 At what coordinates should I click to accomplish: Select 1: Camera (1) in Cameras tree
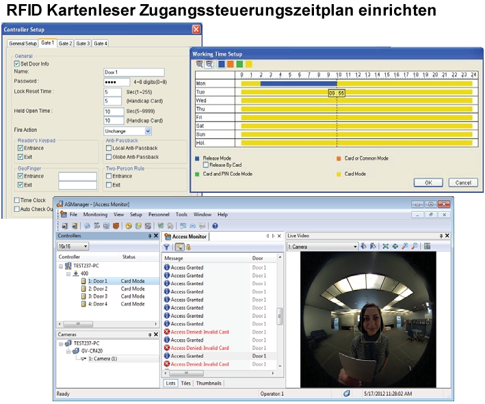(x=103, y=359)
